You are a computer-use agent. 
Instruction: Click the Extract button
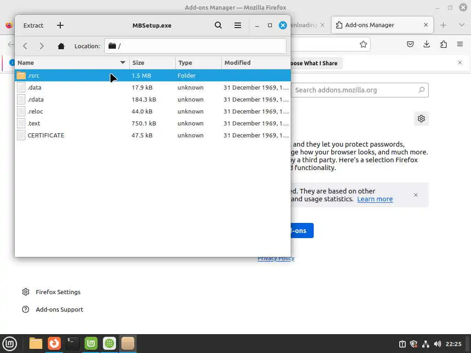coord(33,25)
